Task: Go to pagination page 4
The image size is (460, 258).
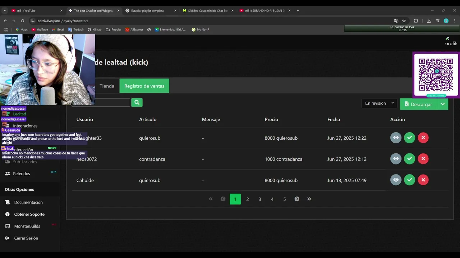Action: 272,199
